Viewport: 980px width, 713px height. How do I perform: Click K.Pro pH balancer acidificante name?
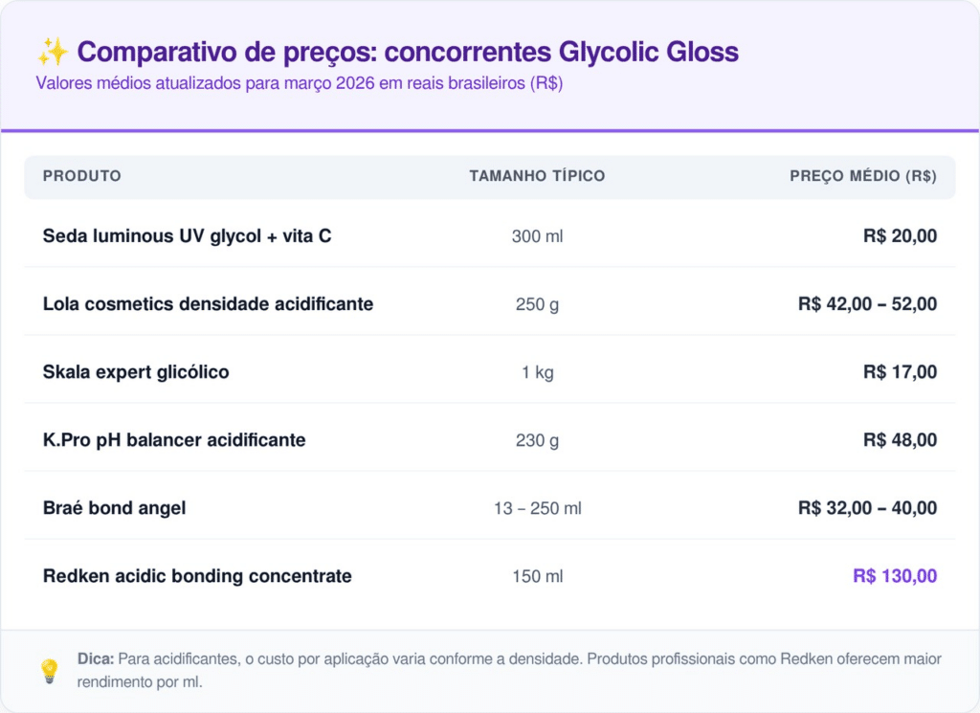(174, 440)
